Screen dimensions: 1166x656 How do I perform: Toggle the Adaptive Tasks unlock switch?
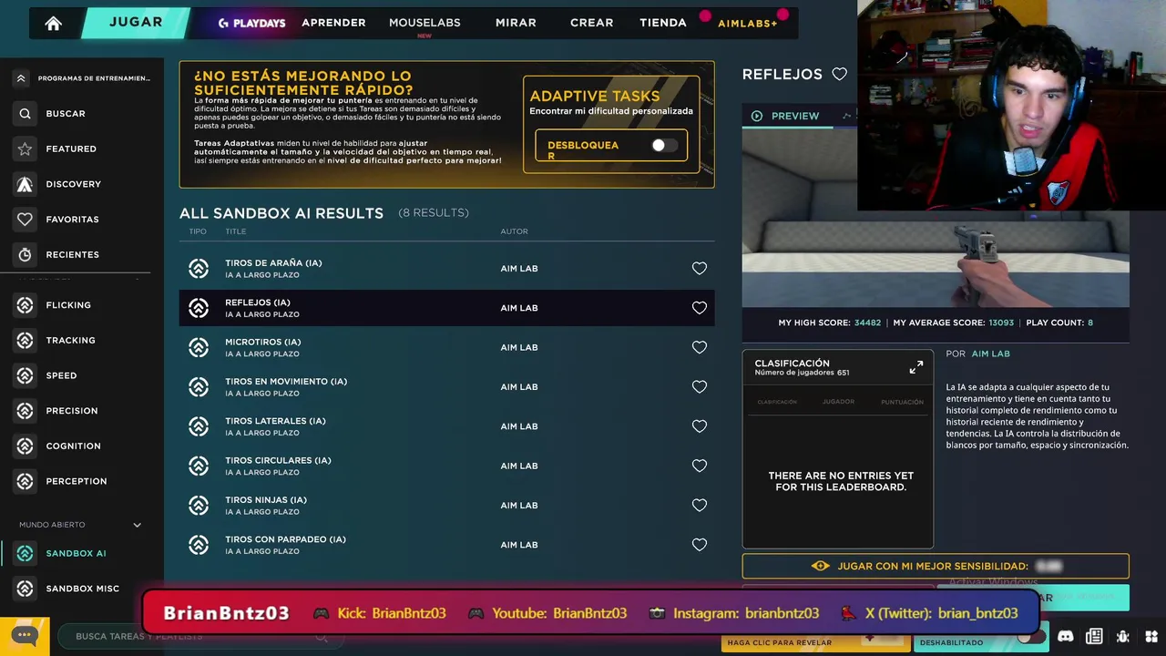(x=664, y=146)
